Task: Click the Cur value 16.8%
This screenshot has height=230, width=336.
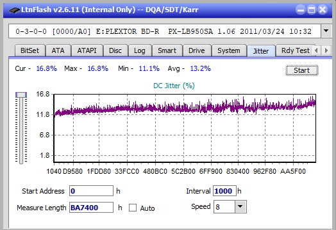Action: [47, 68]
